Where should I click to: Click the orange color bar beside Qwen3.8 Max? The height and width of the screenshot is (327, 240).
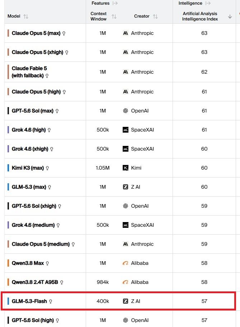pyautogui.click(x=8, y=263)
